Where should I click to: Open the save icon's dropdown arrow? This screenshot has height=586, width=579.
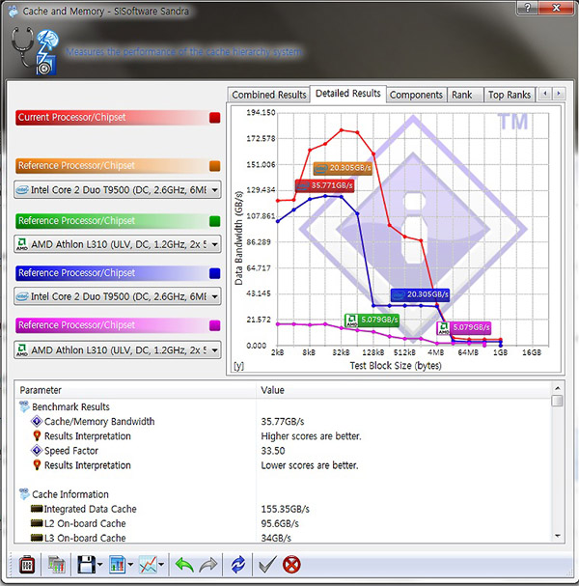99,565
